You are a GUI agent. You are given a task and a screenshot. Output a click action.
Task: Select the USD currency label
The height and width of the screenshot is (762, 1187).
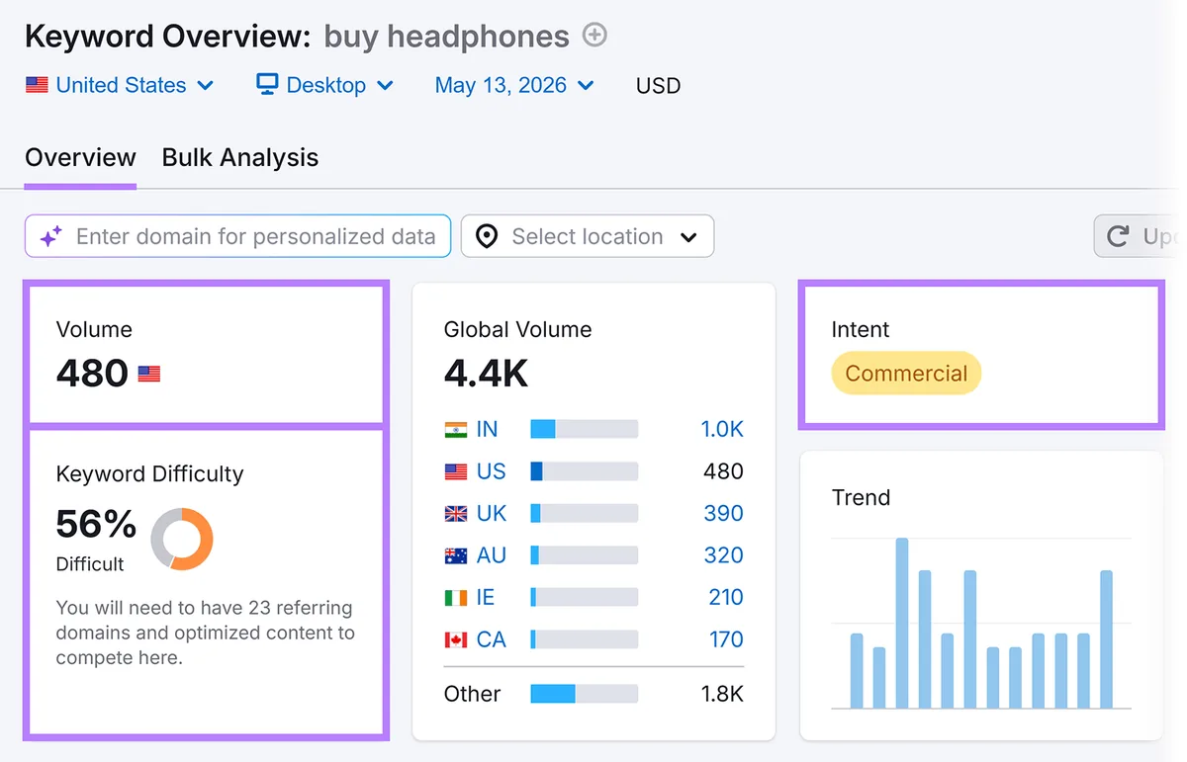coord(658,86)
